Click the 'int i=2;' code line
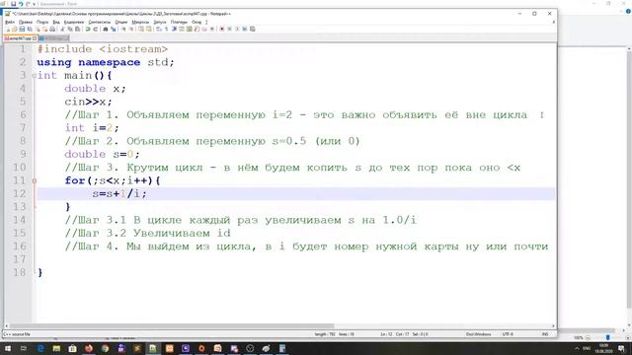 pos(92,128)
